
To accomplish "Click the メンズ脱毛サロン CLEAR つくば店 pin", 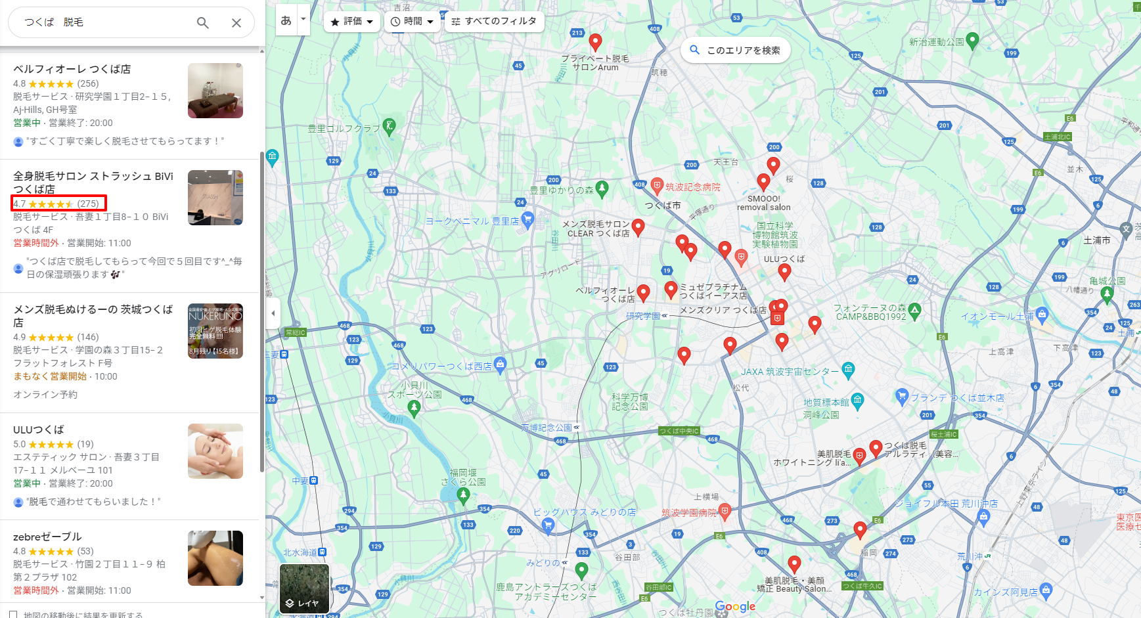I will (x=638, y=228).
